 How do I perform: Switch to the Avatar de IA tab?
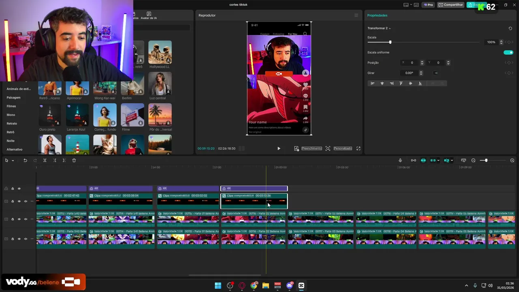149,16
